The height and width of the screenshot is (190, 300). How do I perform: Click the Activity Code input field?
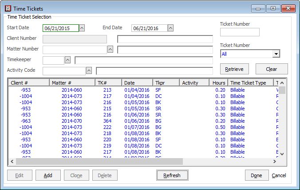coord(64,71)
